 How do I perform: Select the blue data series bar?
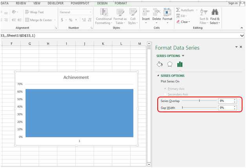[79, 113]
